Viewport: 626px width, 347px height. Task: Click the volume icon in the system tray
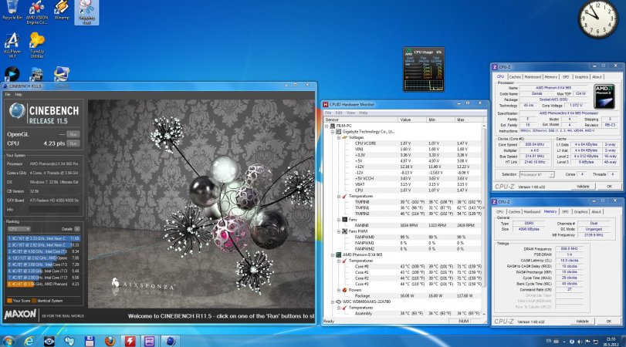point(579,342)
